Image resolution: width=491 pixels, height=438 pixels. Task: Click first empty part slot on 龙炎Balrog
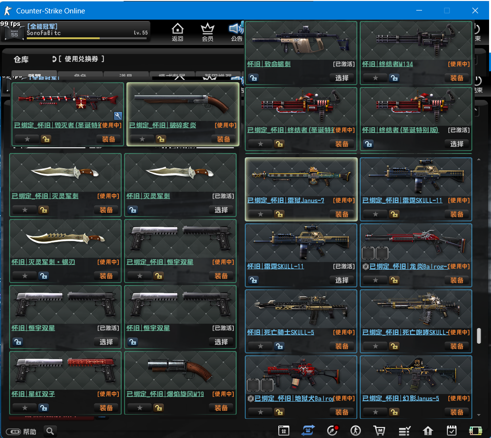coord(368,253)
